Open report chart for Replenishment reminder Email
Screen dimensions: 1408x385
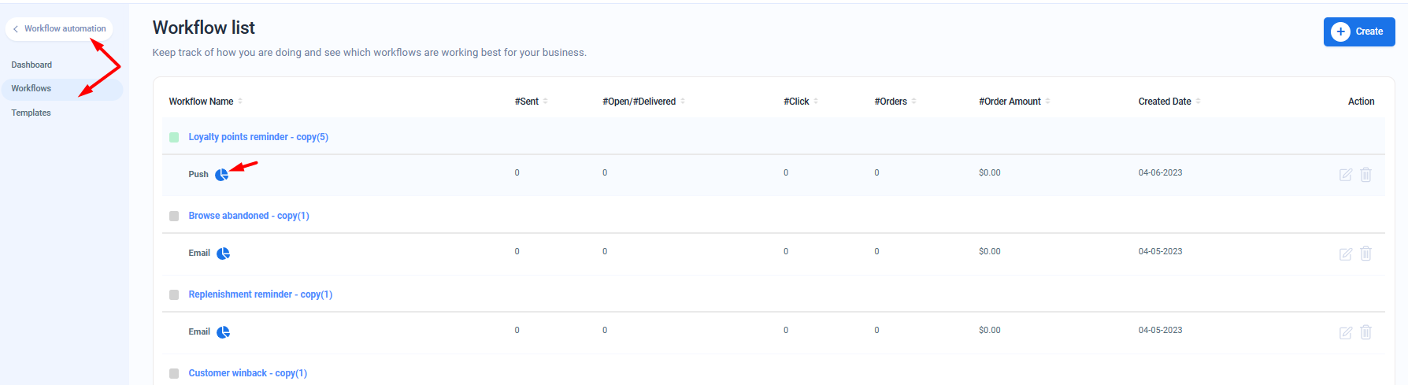click(x=224, y=332)
